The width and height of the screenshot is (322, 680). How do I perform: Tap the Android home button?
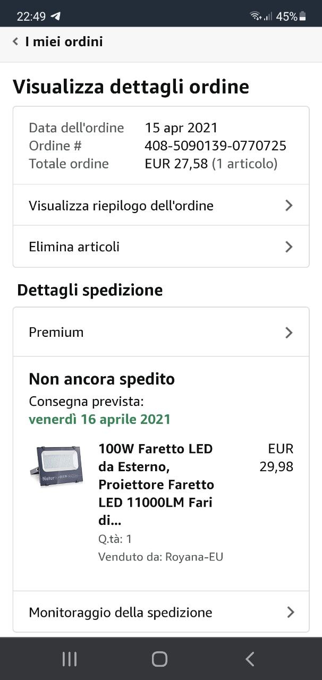click(x=160, y=659)
